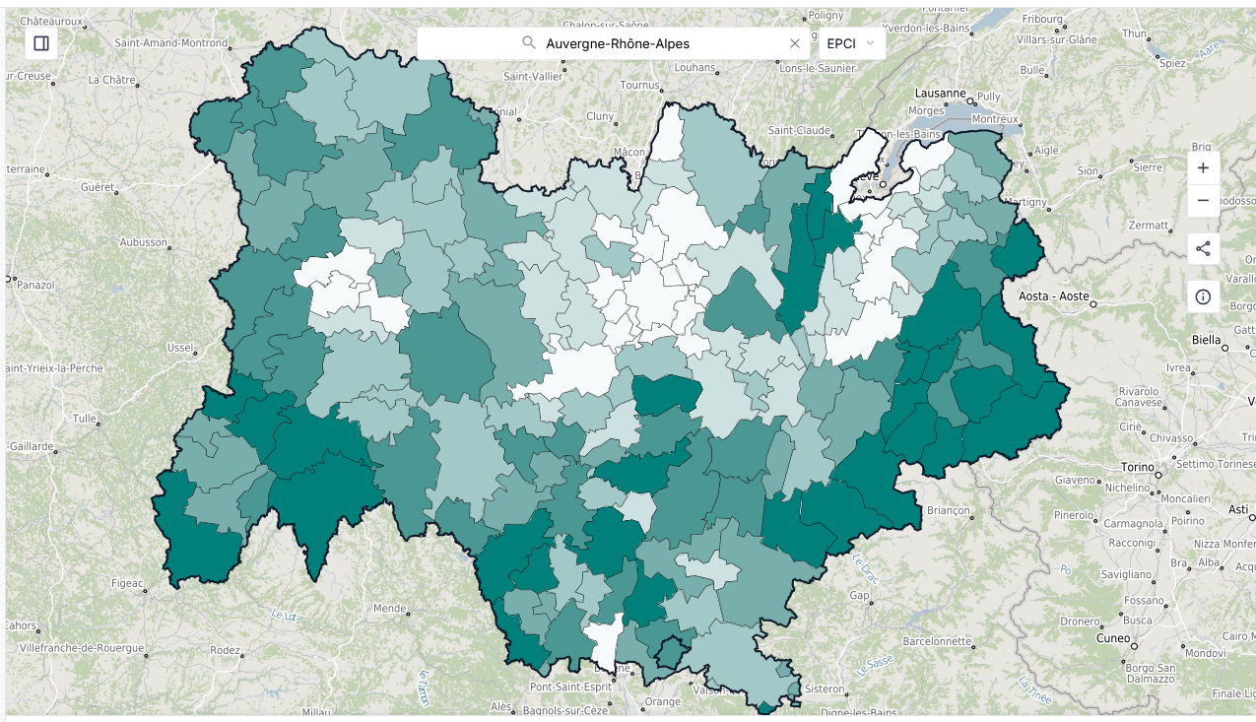Select the Ussel map label
Viewport: 1256px width, 722px height.
pyautogui.click(x=180, y=348)
